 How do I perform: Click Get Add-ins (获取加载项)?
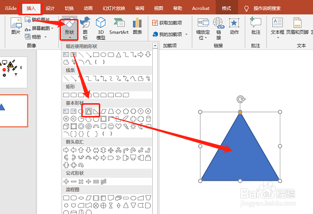point(167,23)
